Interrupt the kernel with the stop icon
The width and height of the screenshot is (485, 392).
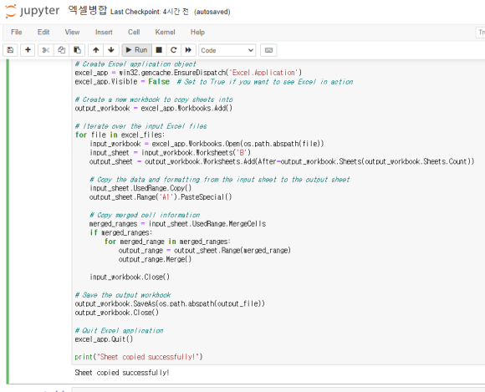[x=159, y=50]
